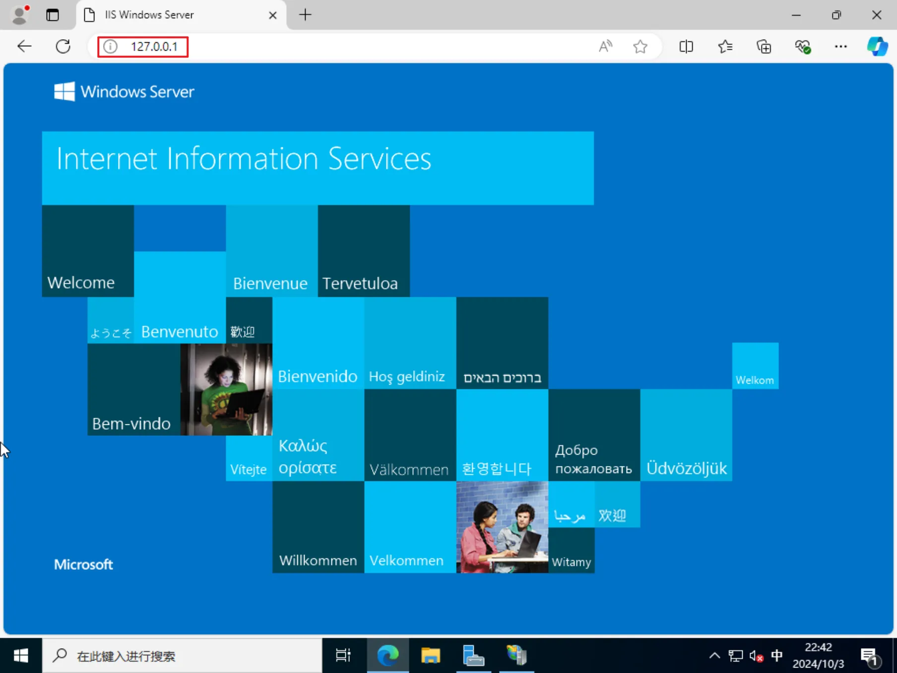
Task: Click the Üdvözöljük tile
Action: [x=686, y=435]
